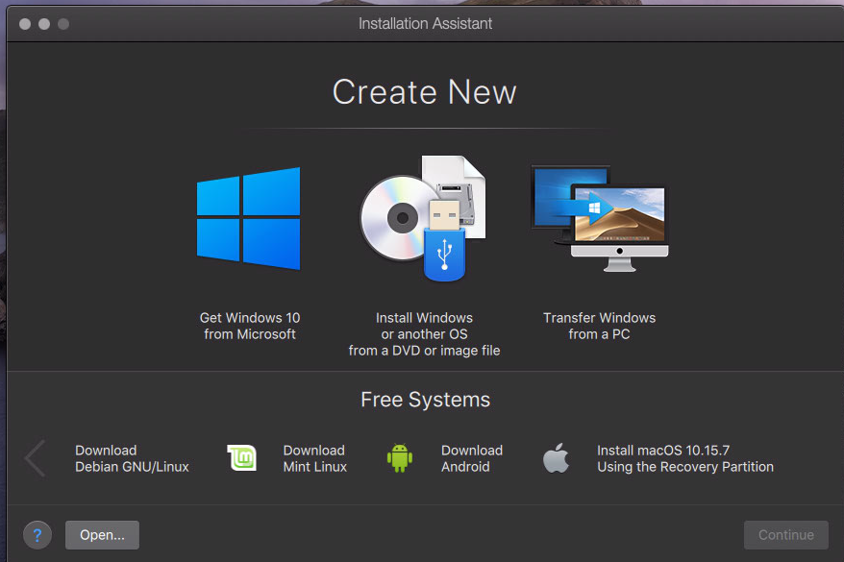Click the Continue button
844x562 pixels.
pos(786,535)
